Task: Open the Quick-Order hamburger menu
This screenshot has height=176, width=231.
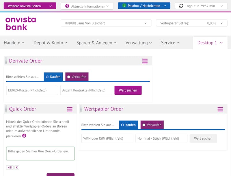Action: tap(70, 109)
